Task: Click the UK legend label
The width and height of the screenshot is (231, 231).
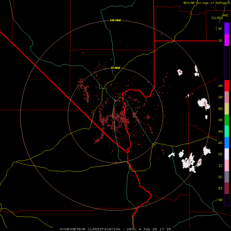Action: point(220,41)
